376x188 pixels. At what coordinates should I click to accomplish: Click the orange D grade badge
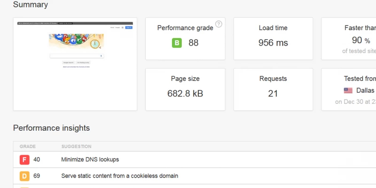(x=24, y=176)
